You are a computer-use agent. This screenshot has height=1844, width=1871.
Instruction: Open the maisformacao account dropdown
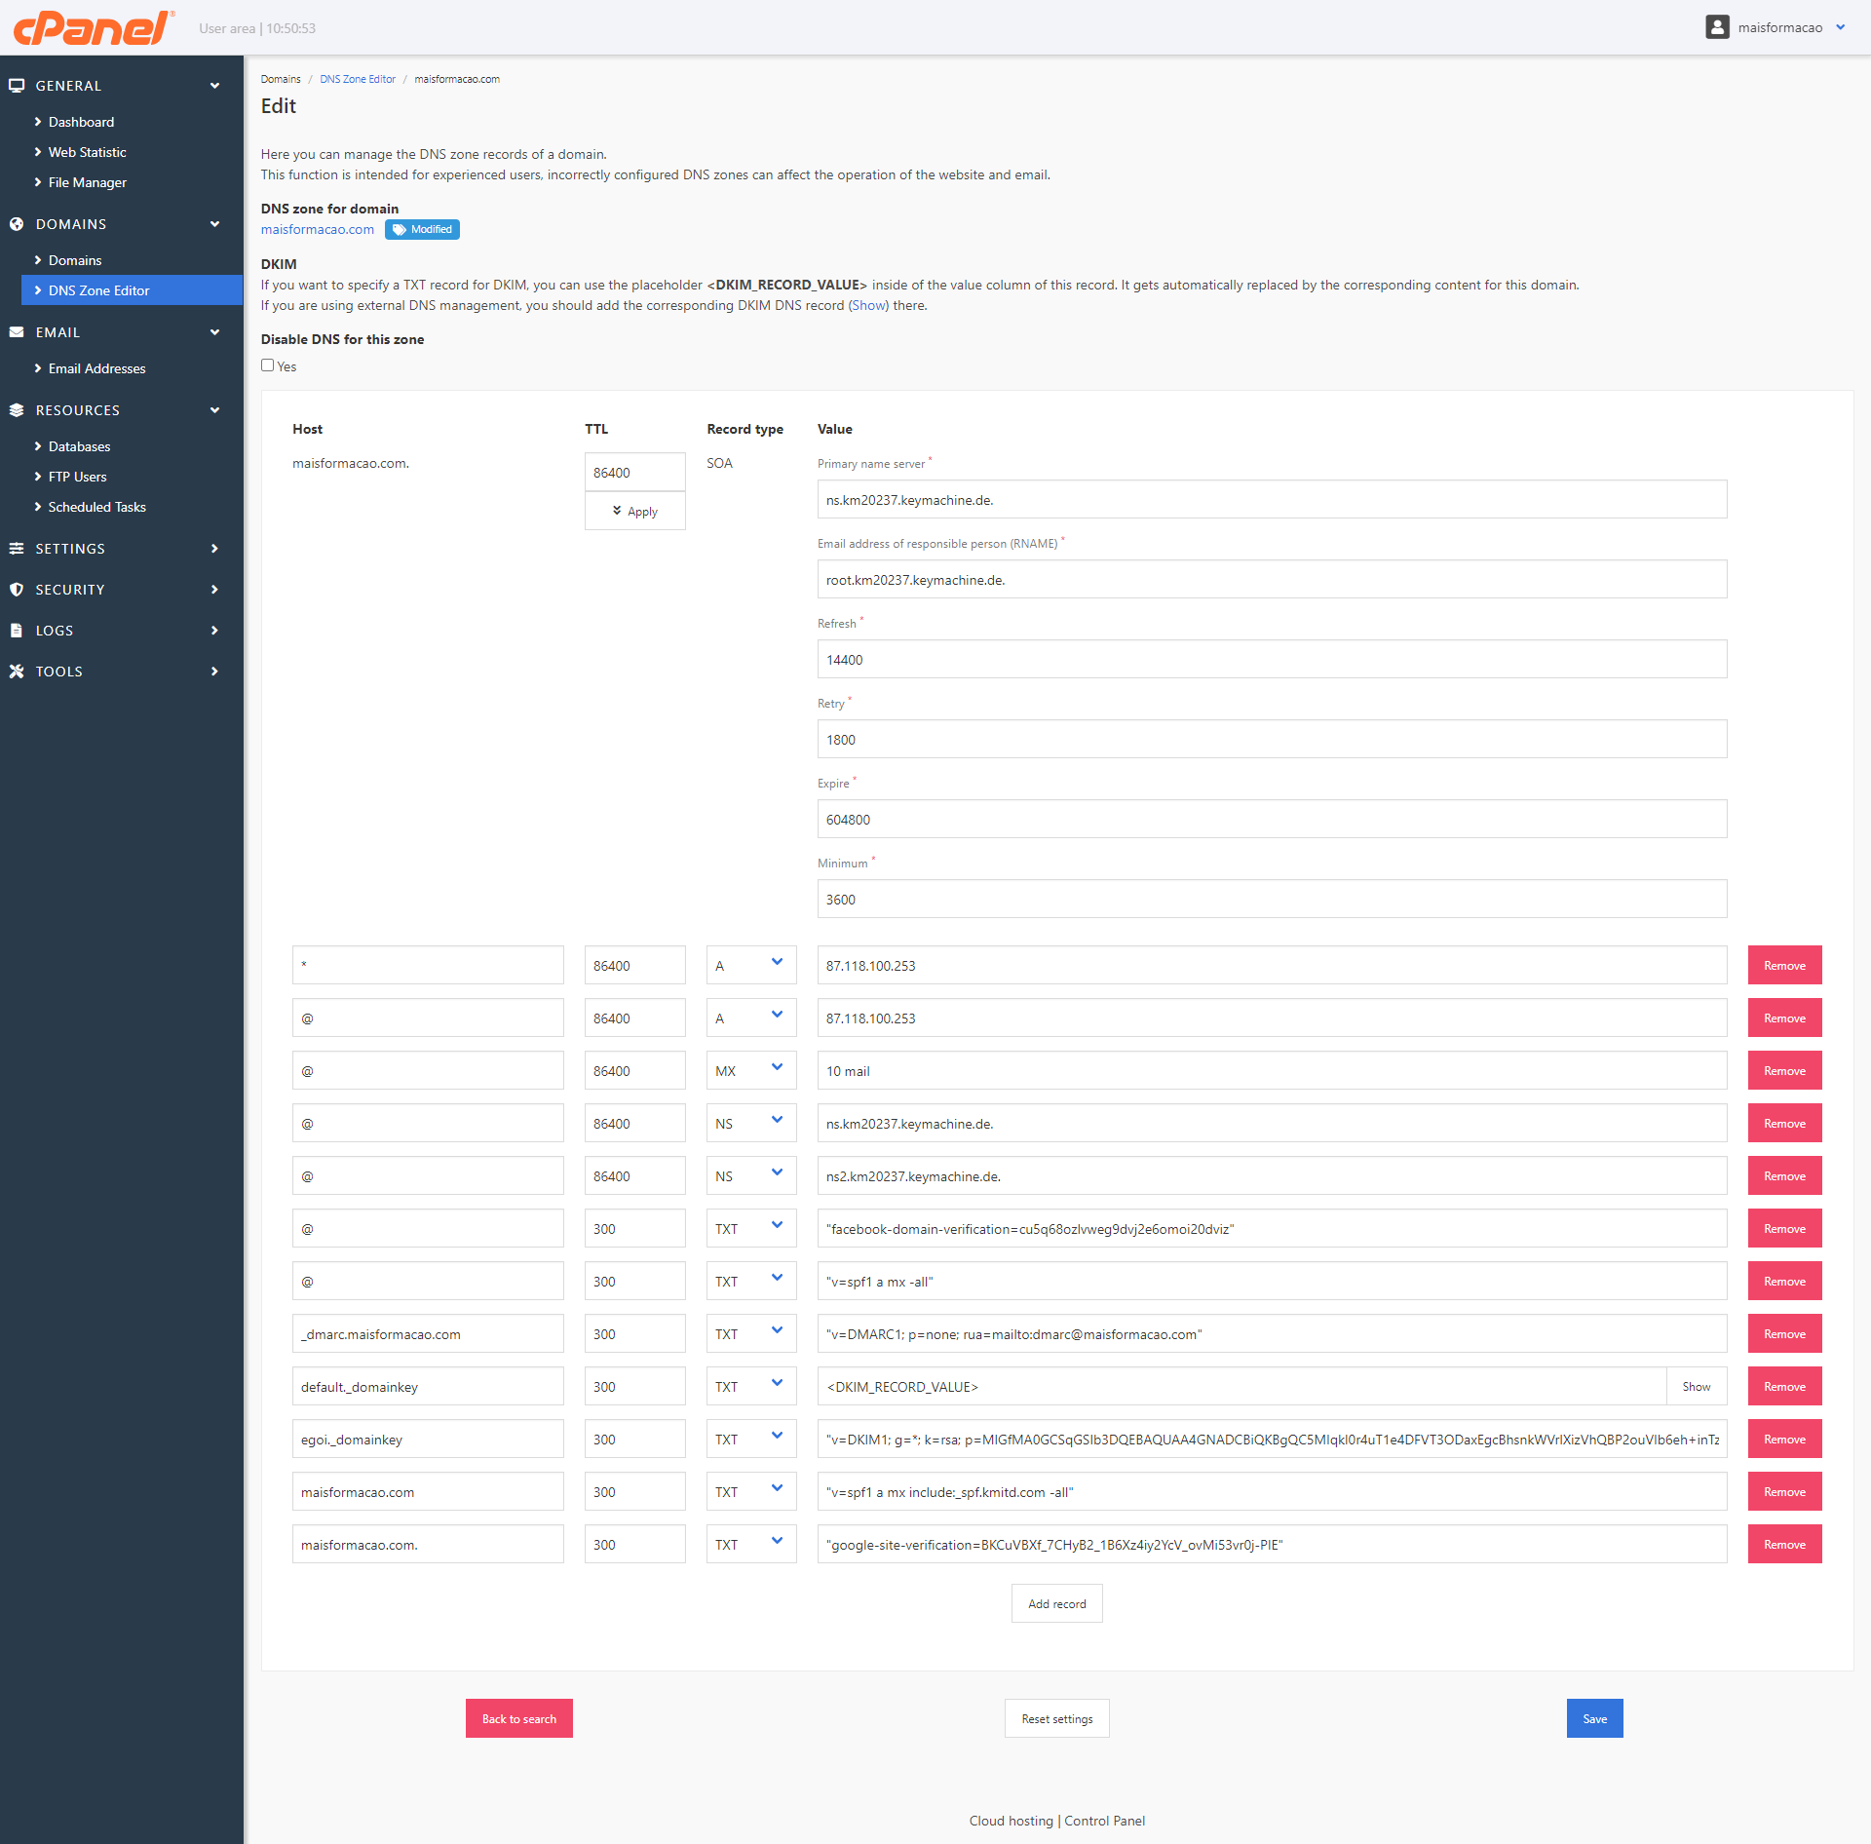[1840, 27]
